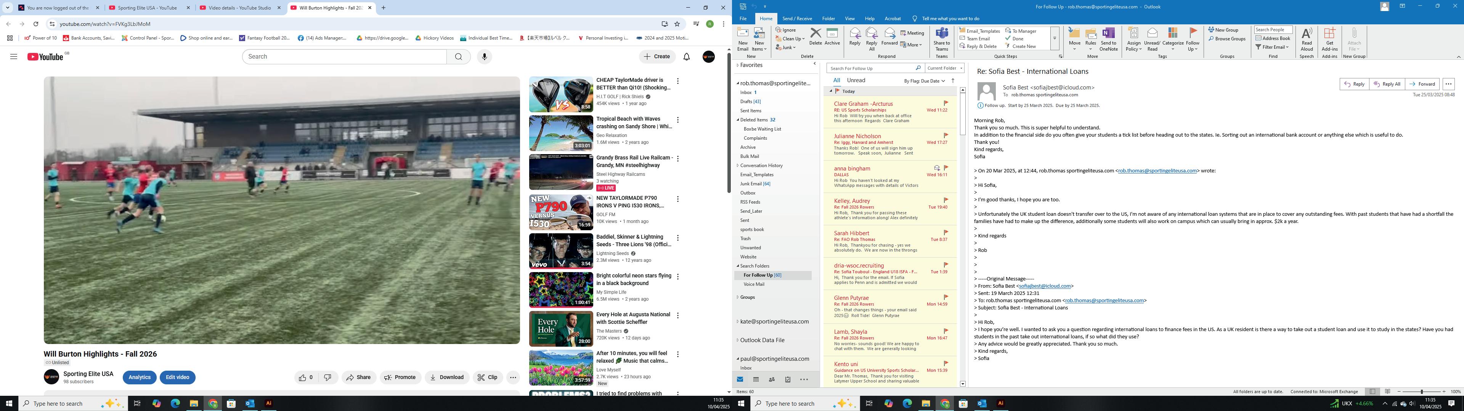Click the YouTube notifications bell
This screenshot has width=1464, height=411.
coord(687,57)
